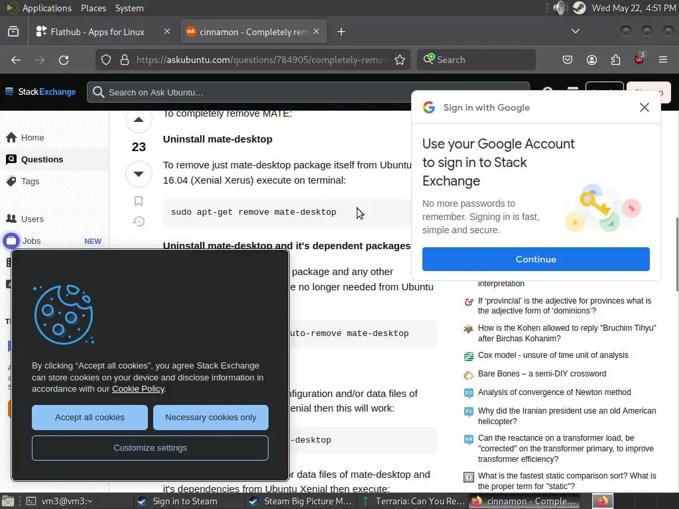
Task: Click the Steam tray icon
Action: pos(579,8)
